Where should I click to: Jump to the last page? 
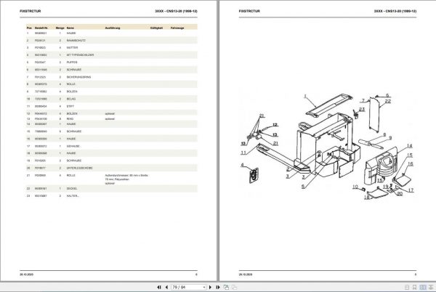click(218, 287)
